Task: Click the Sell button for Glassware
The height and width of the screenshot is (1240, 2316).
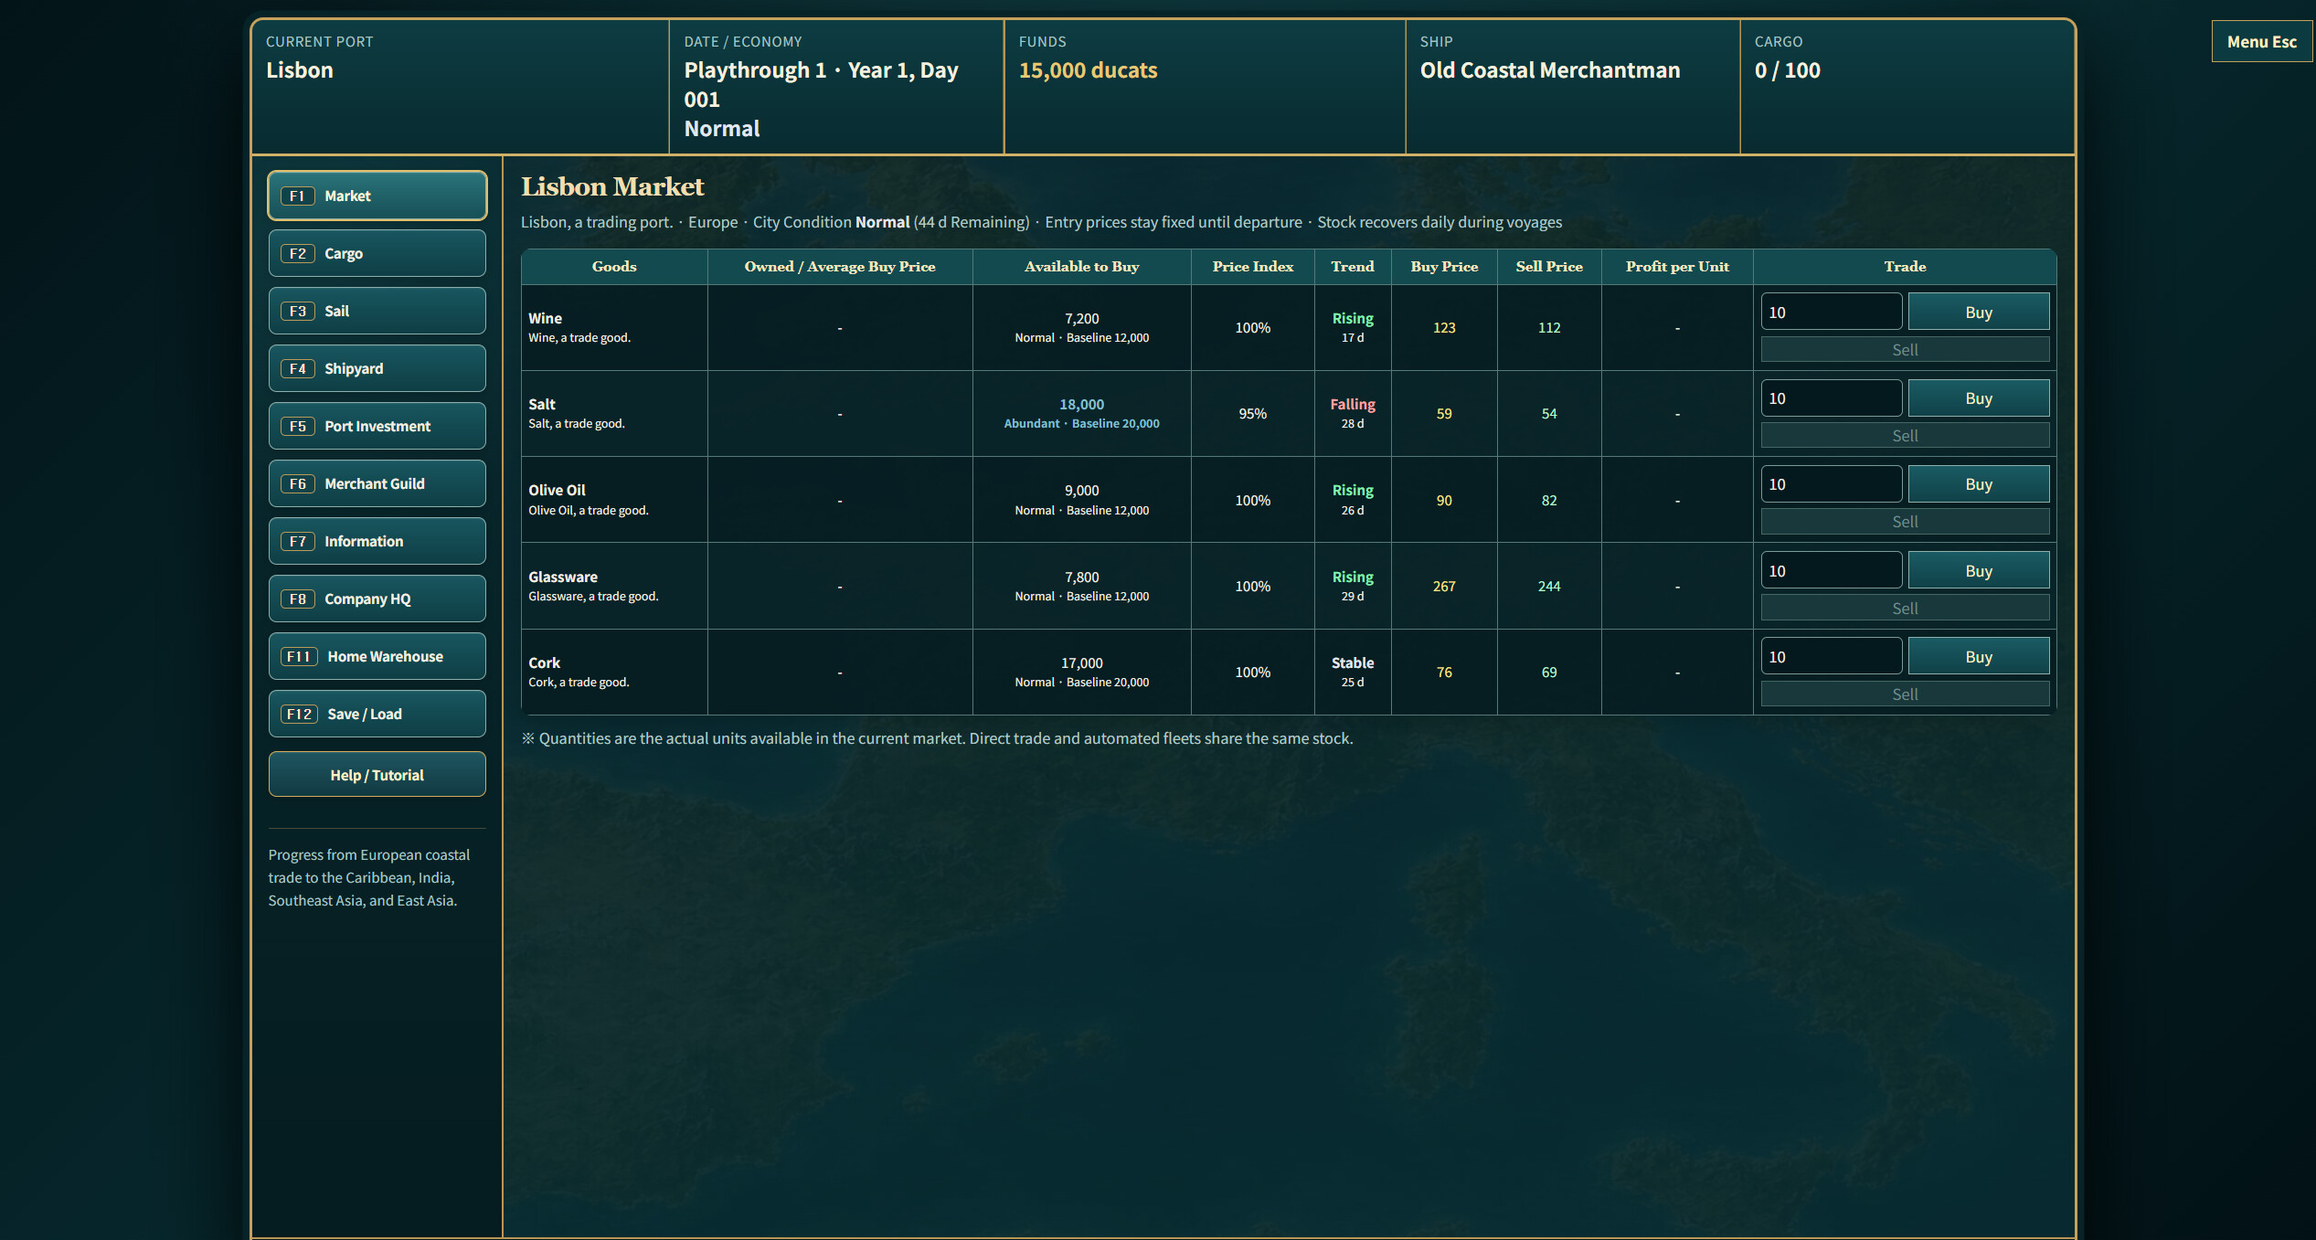Action: (1905, 609)
